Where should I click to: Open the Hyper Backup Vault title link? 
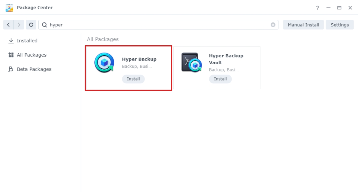pyautogui.click(x=226, y=59)
